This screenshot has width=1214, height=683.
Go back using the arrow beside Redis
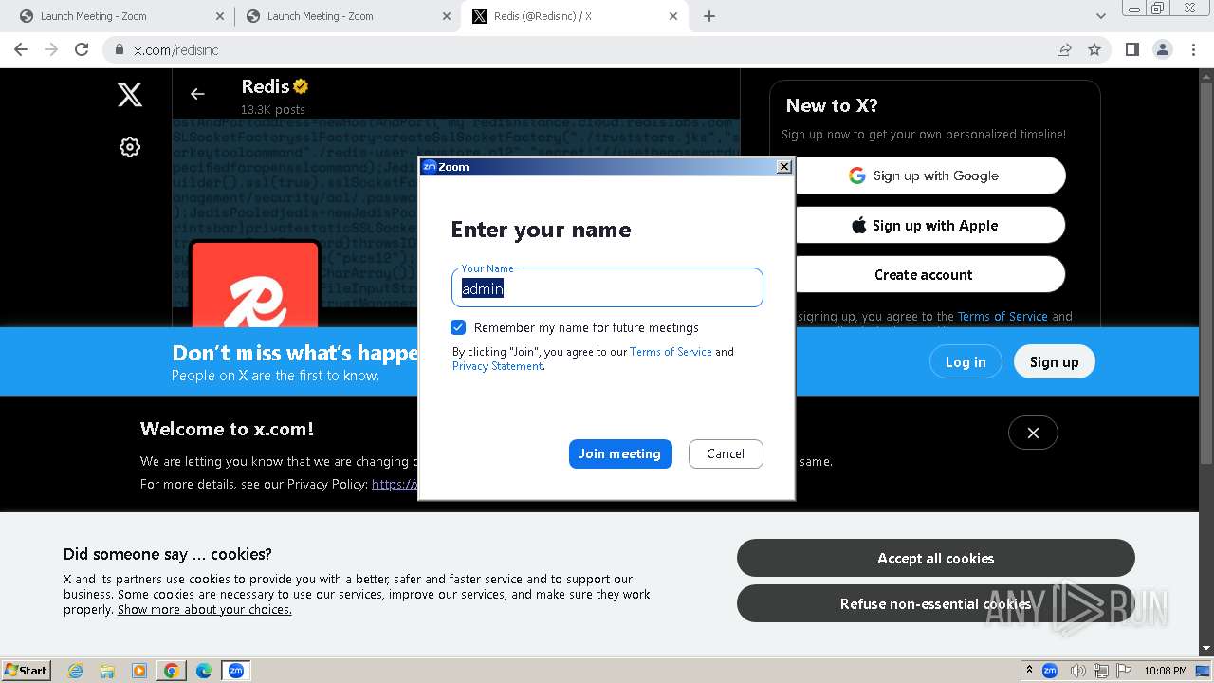[197, 94]
